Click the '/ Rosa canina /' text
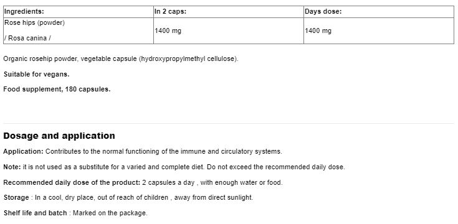458x224 pixels. 27,38
